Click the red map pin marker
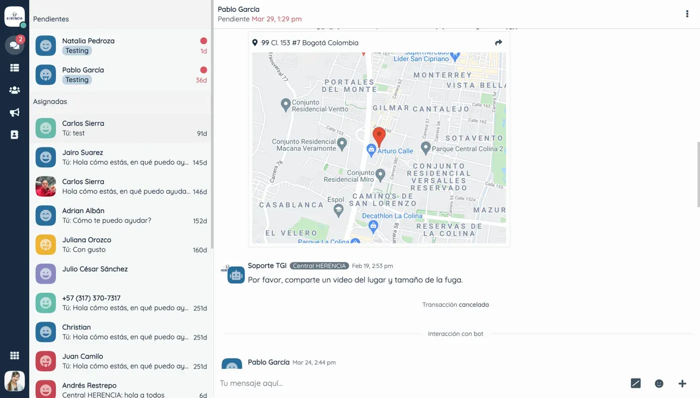Screen dimensions: 700x398 pos(379,137)
